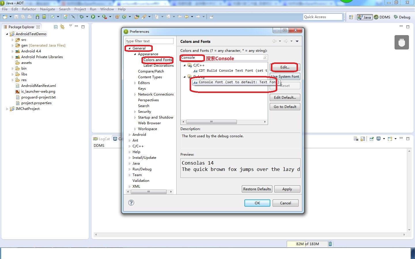Click the Open Type folder icon

137,17
